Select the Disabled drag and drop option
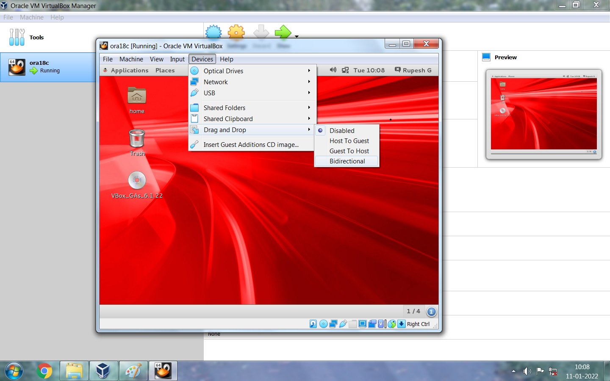Viewport: 610px width, 381px height. pos(347,130)
